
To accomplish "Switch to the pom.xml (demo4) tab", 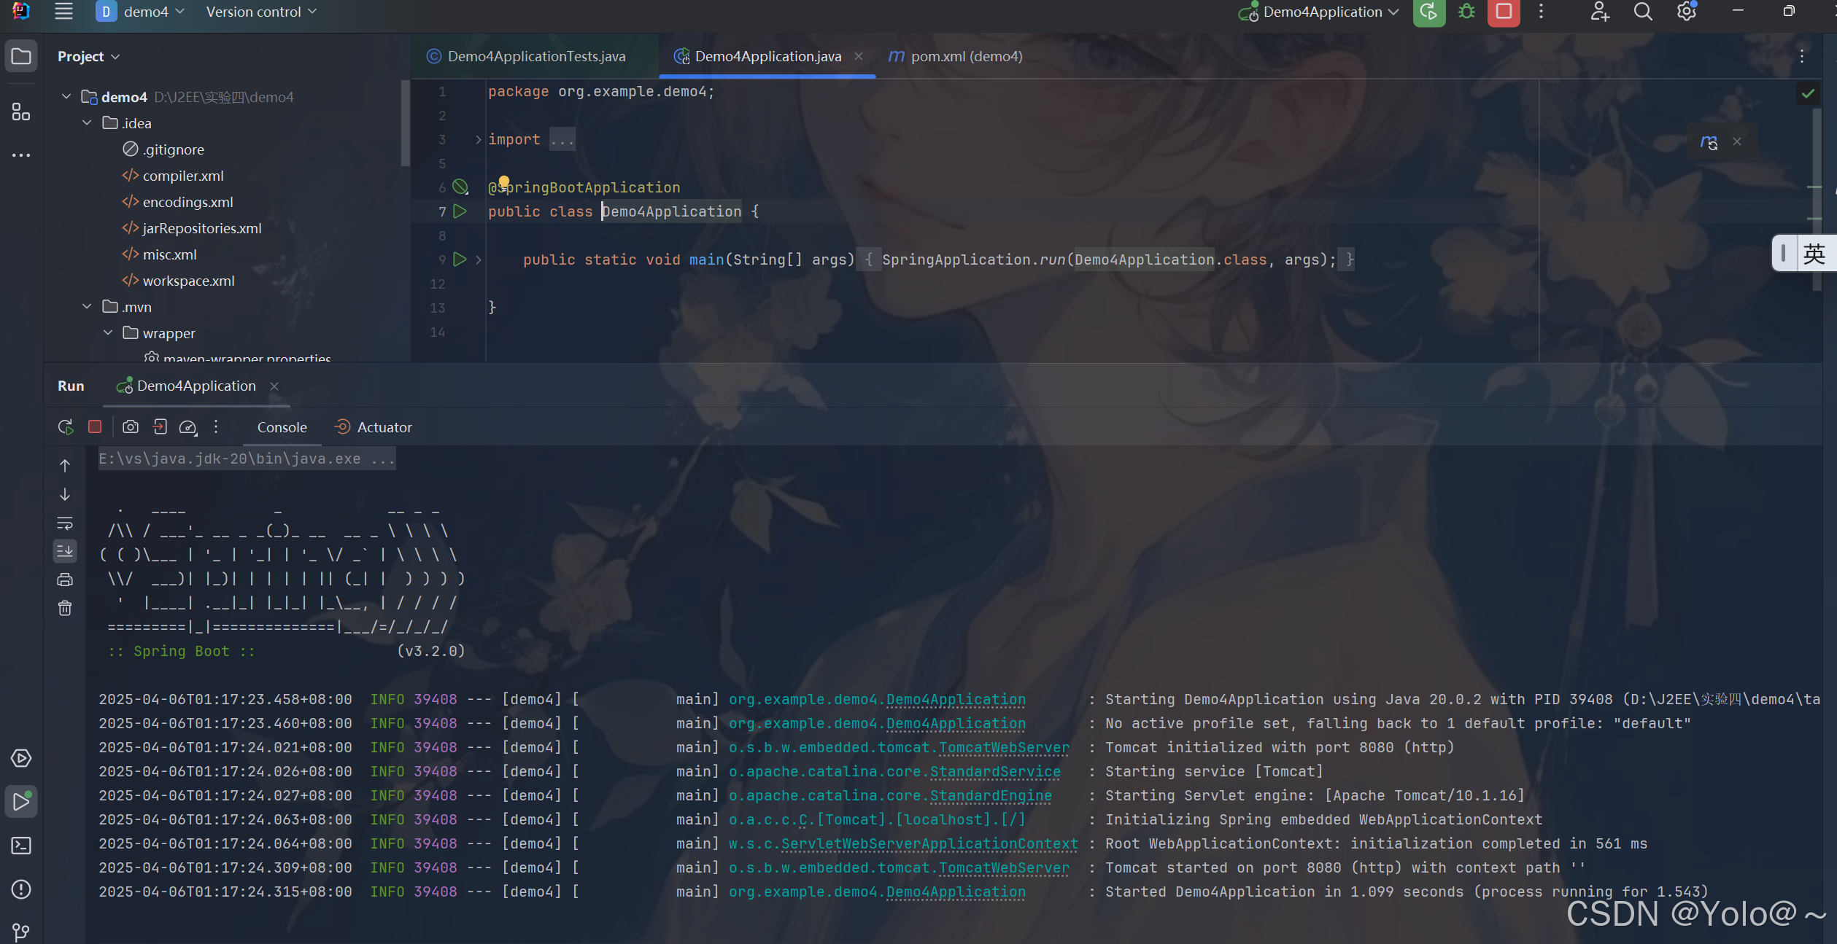I will tap(956, 56).
